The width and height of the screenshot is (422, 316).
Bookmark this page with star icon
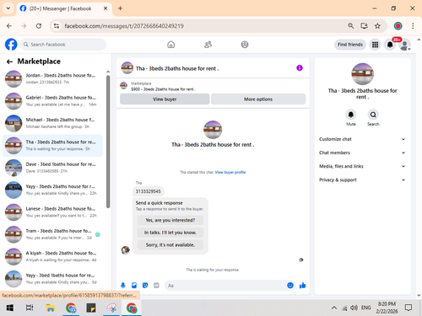coord(377,26)
